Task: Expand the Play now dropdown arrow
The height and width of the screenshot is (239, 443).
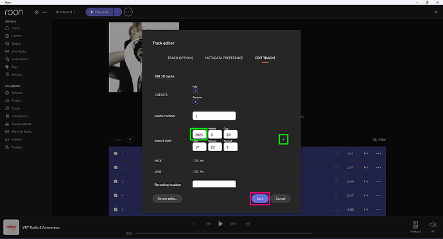Action: 117,12
